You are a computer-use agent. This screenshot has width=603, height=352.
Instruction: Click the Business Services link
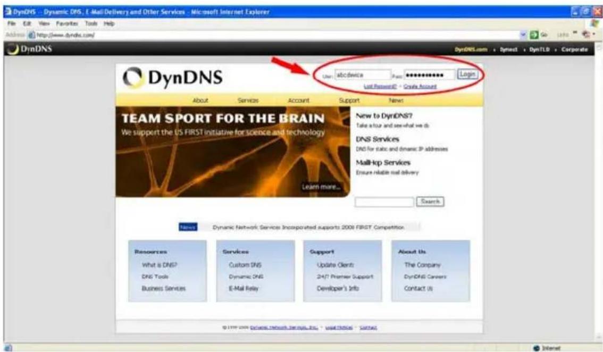point(163,289)
